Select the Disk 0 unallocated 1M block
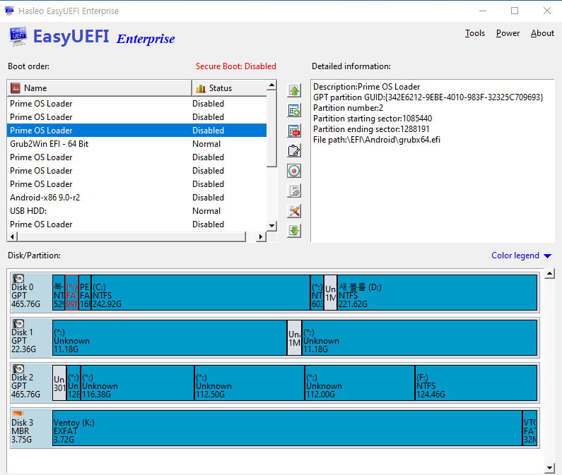562x475 pixels. pyautogui.click(x=330, y=292)
